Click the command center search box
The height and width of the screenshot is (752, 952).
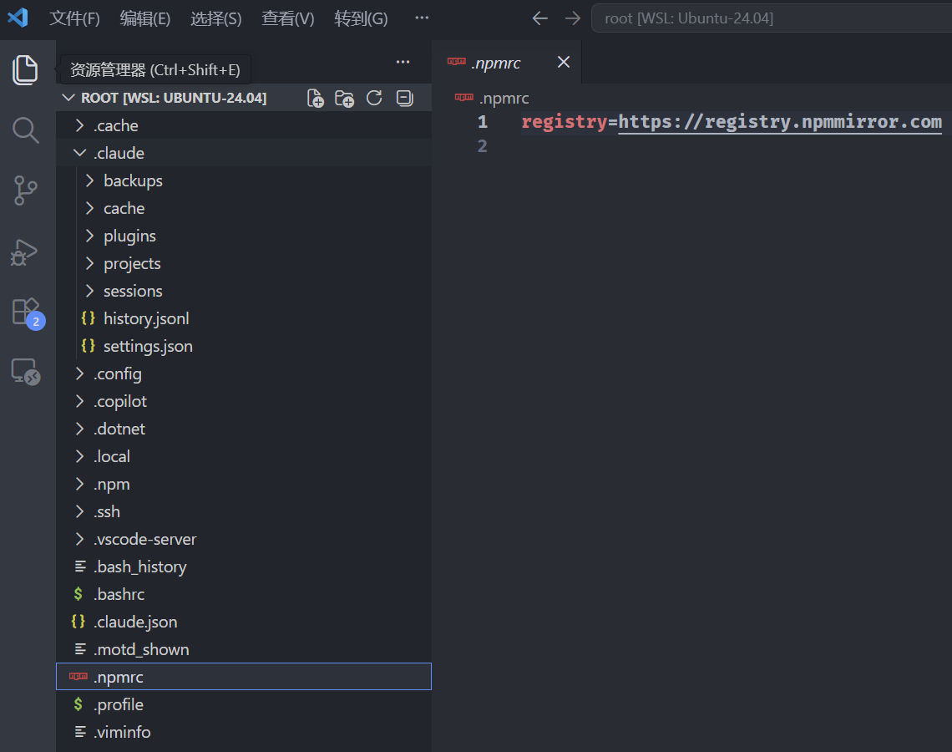[x=771, y=18]
